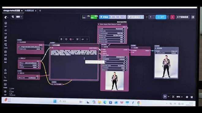Collapse the UNet loader node via its title dot

point(18,42)
